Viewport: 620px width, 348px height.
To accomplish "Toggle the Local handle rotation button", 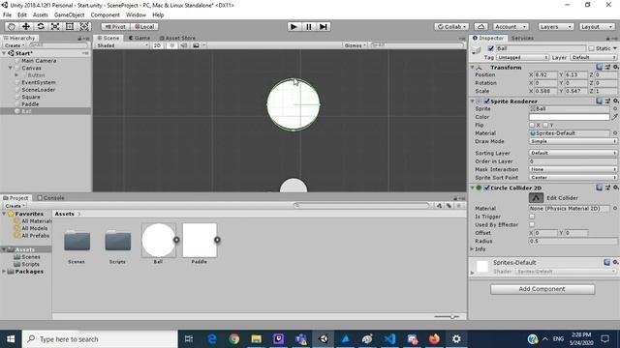I will point(144,26).
